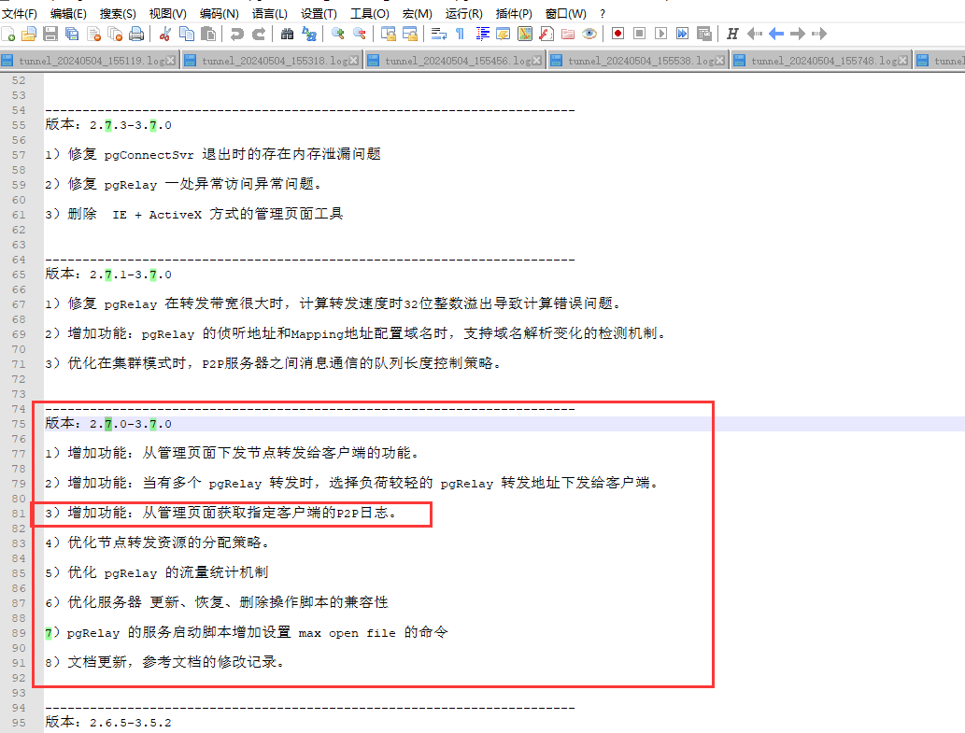The height and width of the screenshot is (733, 965).
Task: Click the Save all files icon
Action: pos(72,35)
